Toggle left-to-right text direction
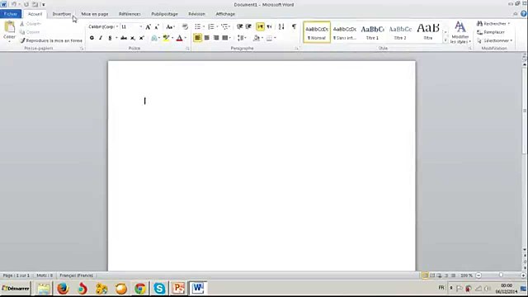Image resolution: width=528 pixels, height=297 pixels. [x=260, y=26]
